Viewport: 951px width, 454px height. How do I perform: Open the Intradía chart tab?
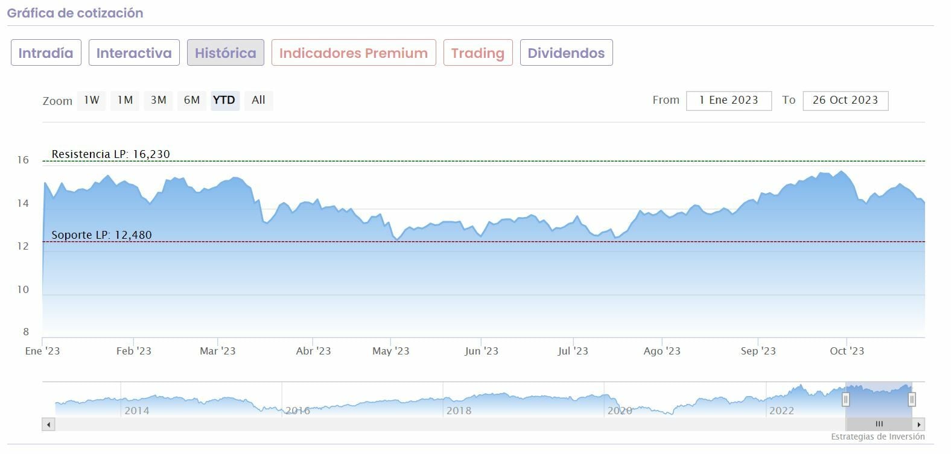[x=46, y=53]
